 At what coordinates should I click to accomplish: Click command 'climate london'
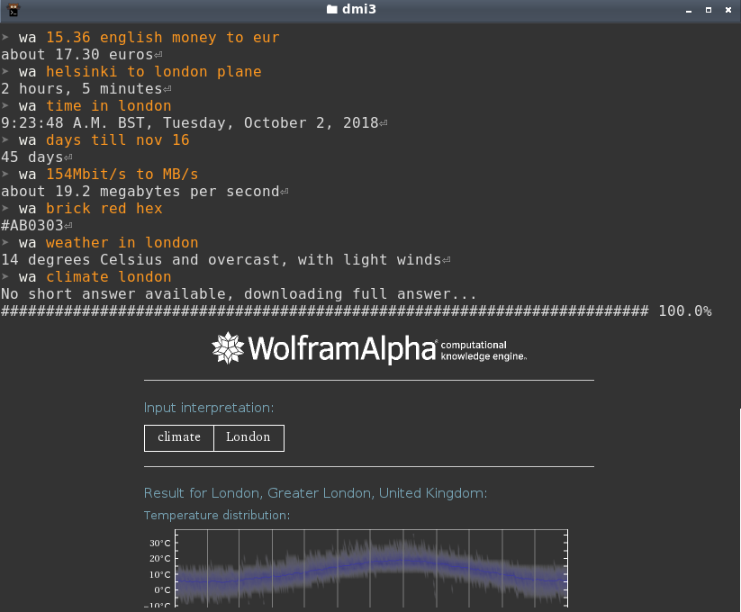click(109, 277)
